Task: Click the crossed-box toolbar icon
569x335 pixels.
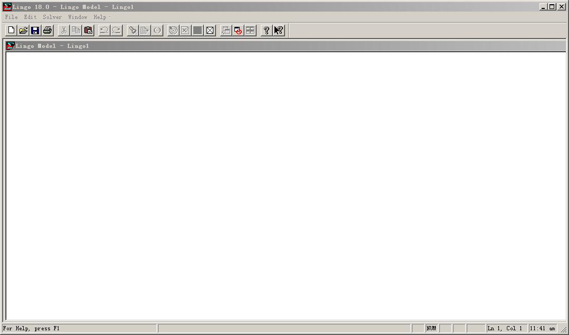Action: (x=210, y=31)
